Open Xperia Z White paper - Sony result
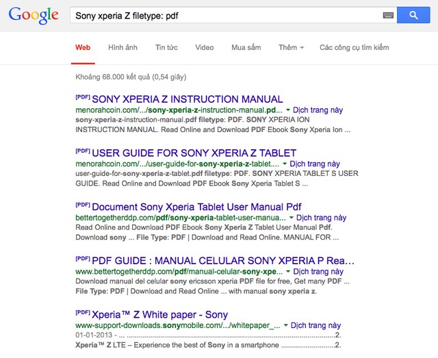 (159, 315)
